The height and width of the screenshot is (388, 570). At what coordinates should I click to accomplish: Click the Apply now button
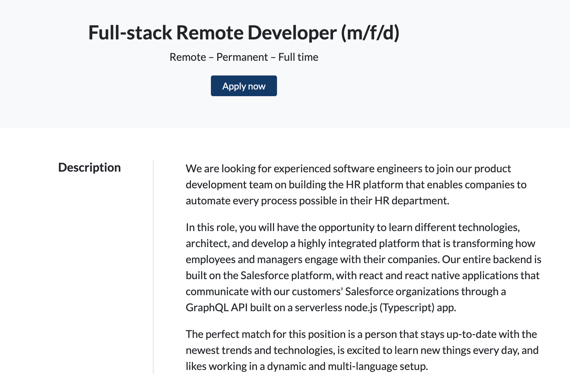(x=244, y=86)
